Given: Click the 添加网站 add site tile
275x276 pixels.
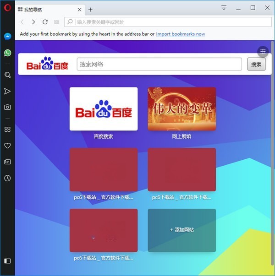Looking at the screenshot, I should [x=182, y=230].
